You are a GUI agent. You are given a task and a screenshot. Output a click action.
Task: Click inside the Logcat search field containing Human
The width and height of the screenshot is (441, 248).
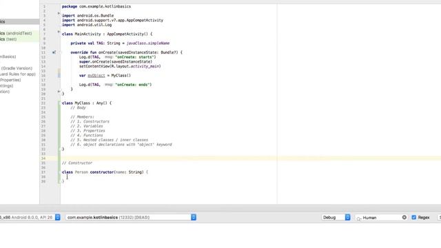[x=382, y=218]
